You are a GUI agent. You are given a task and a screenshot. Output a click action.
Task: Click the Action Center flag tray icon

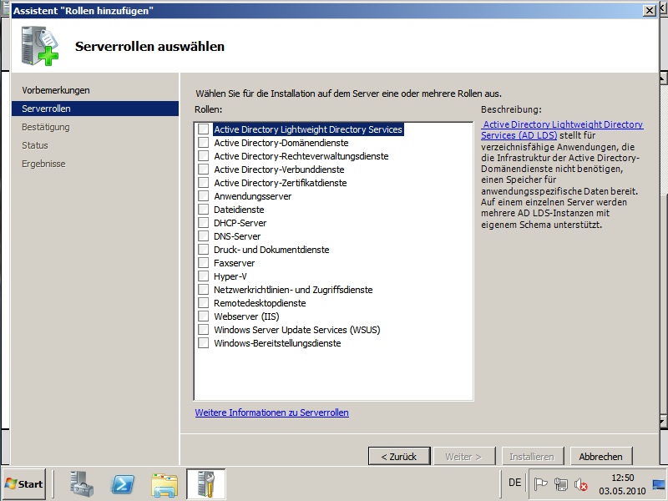tap(540, 484)
